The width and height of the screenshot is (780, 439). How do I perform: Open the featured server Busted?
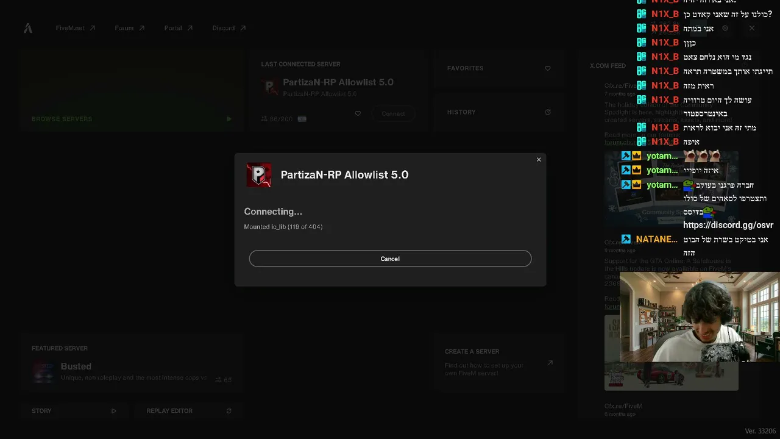pyautogui.click(x=132, y=363)
